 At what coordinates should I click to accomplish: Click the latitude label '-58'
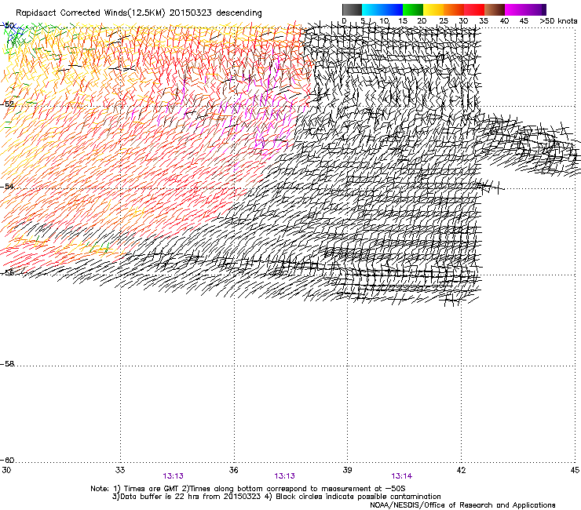pos(8,364)
